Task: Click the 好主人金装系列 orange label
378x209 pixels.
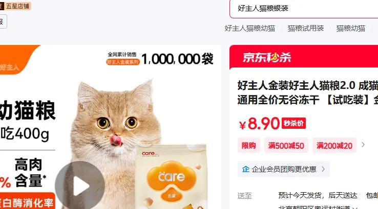Action: pos(123,62)
